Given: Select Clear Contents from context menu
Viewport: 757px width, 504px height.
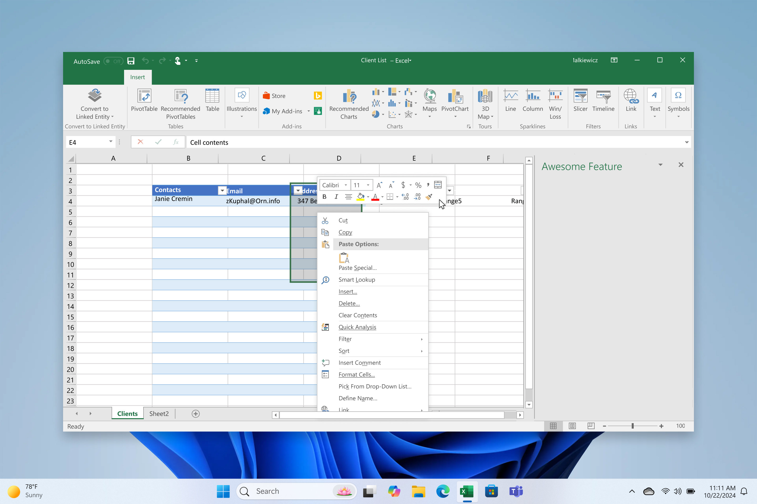Looking at the screenshot, I should click(357, 315).
